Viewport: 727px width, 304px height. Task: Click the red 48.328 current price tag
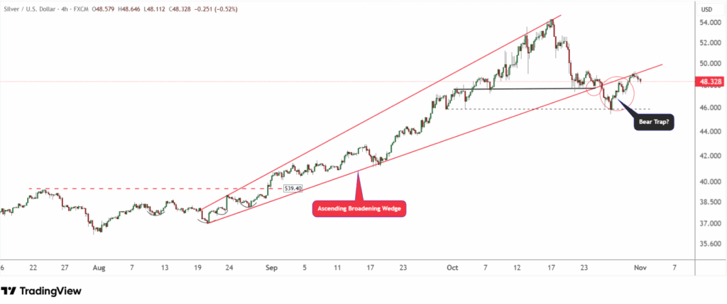click(710, 81)
